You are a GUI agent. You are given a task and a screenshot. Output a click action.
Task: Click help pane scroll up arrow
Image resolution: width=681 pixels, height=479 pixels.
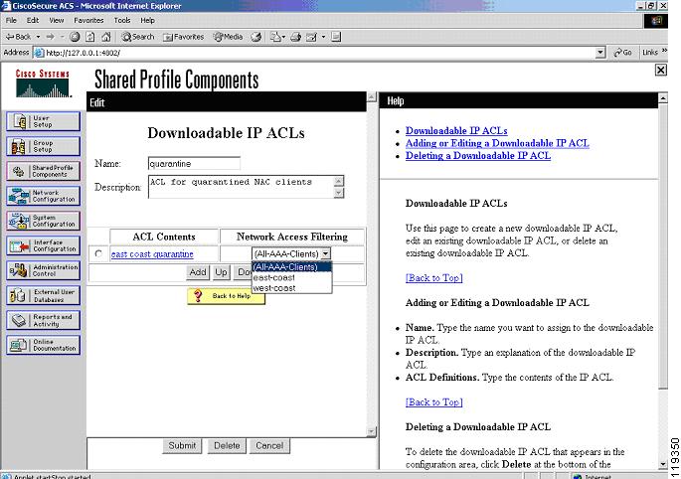coord(663,99)
